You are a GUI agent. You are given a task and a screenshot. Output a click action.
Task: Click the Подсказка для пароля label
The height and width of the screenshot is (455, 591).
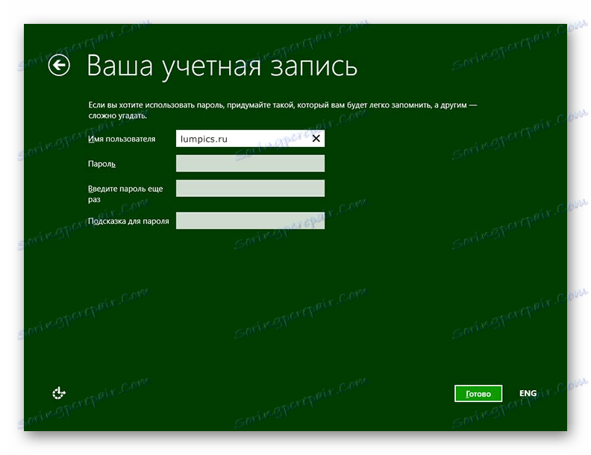click(128, 221)
